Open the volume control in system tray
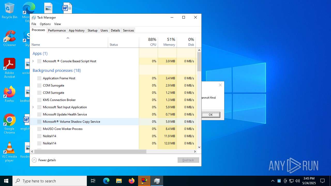Screen dimensions: 331x186 298,181
